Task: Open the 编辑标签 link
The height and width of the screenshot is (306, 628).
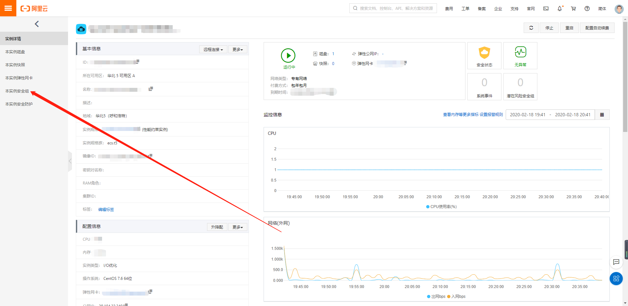Action: point(106,209)
